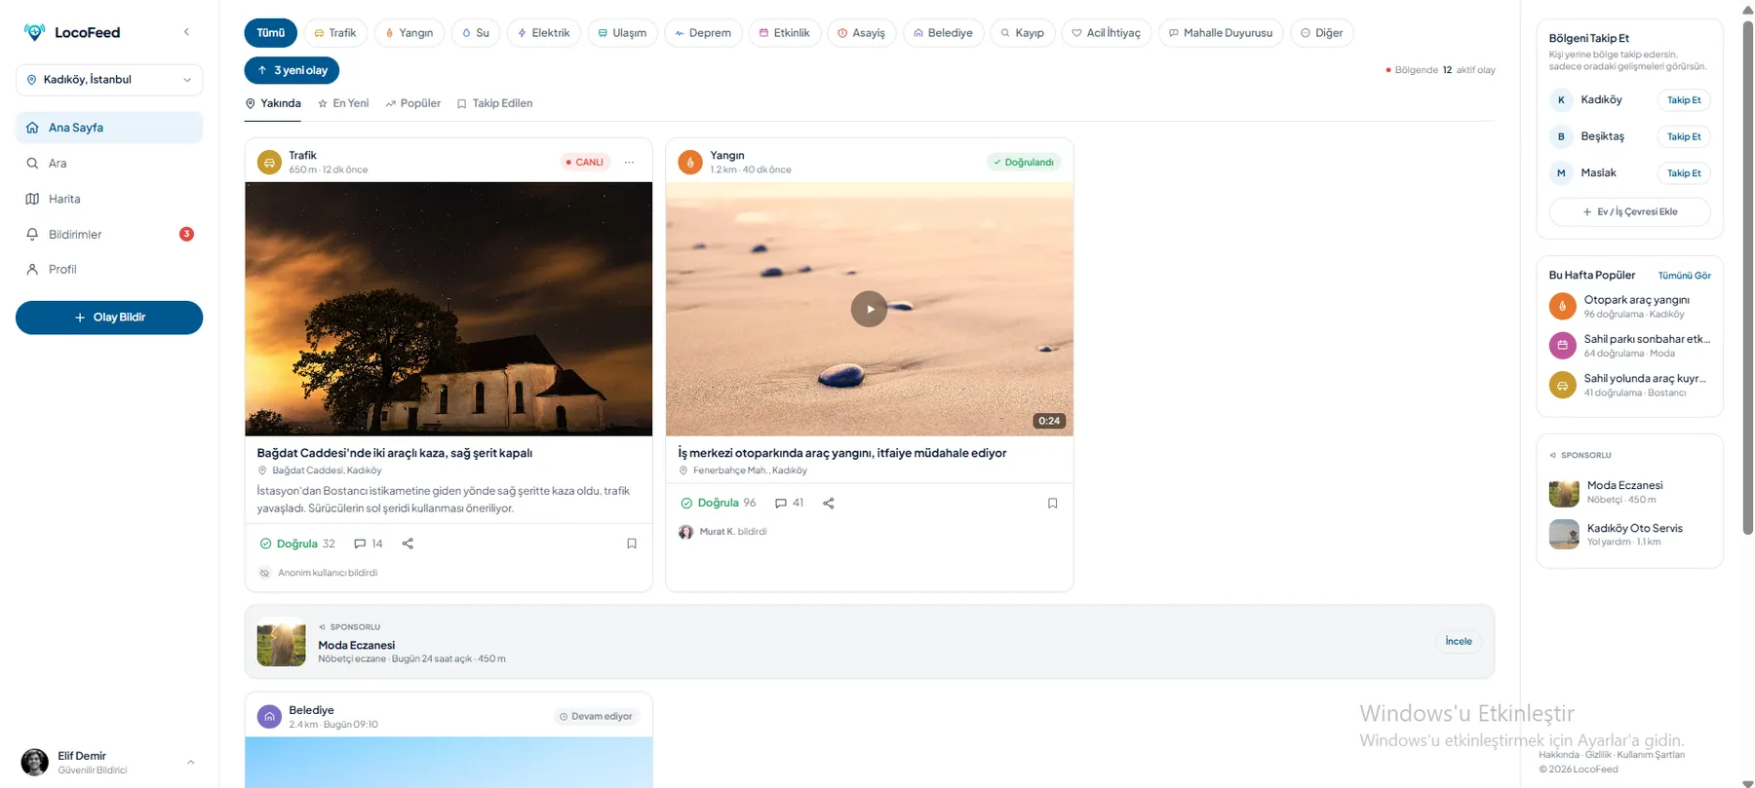The height and width of the screenshot is (788, 1755).
Task: Switch to the En Yeni tab
Action: pyautogui.click(x=343, y=103)
